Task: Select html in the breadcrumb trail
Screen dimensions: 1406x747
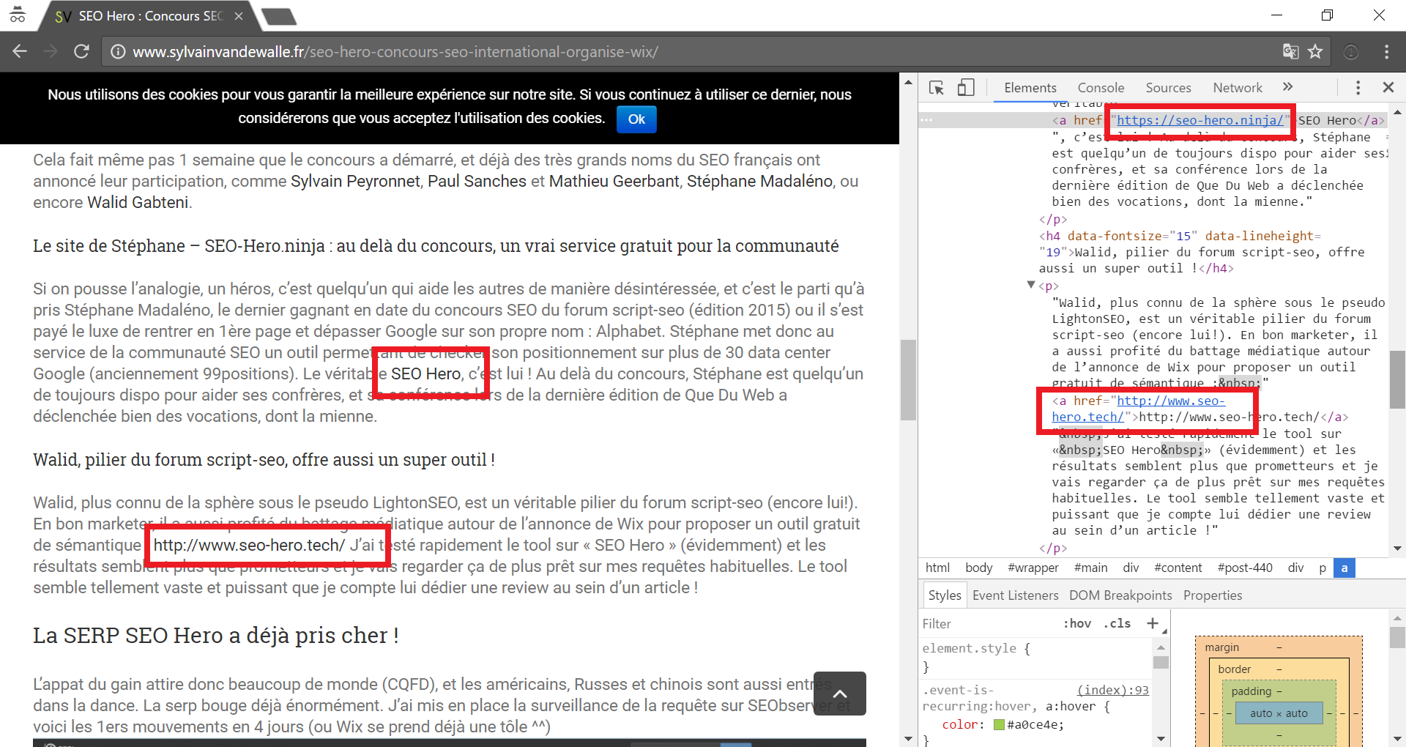Action: coord(937,568)
